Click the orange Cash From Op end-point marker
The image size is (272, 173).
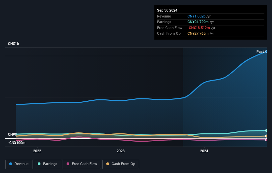(x=266, y=136)
